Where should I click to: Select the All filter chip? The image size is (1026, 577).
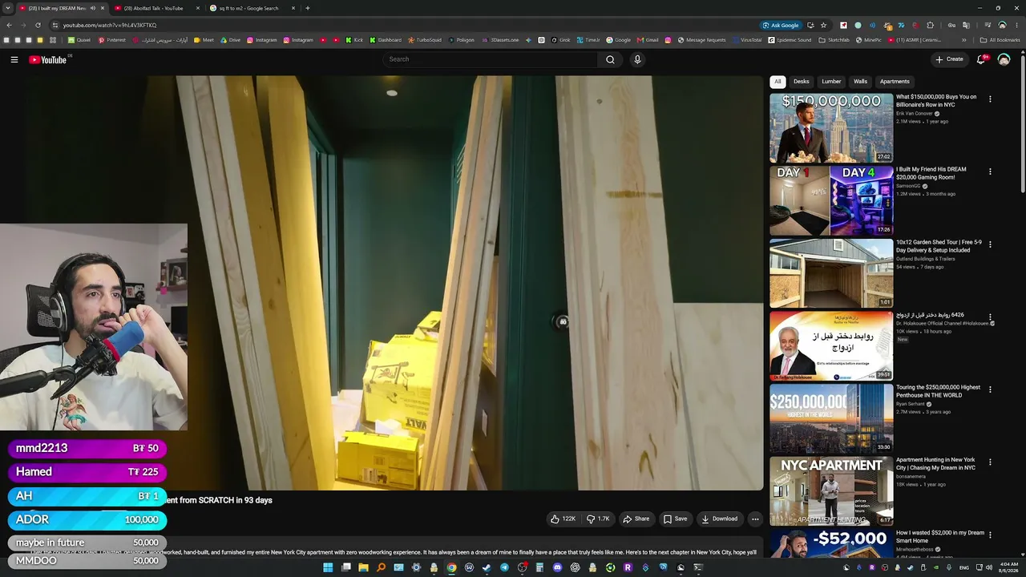[x=778, y=82]
